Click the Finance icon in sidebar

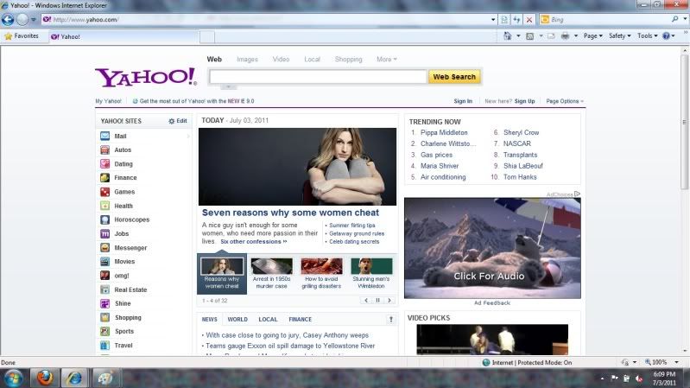104,178
